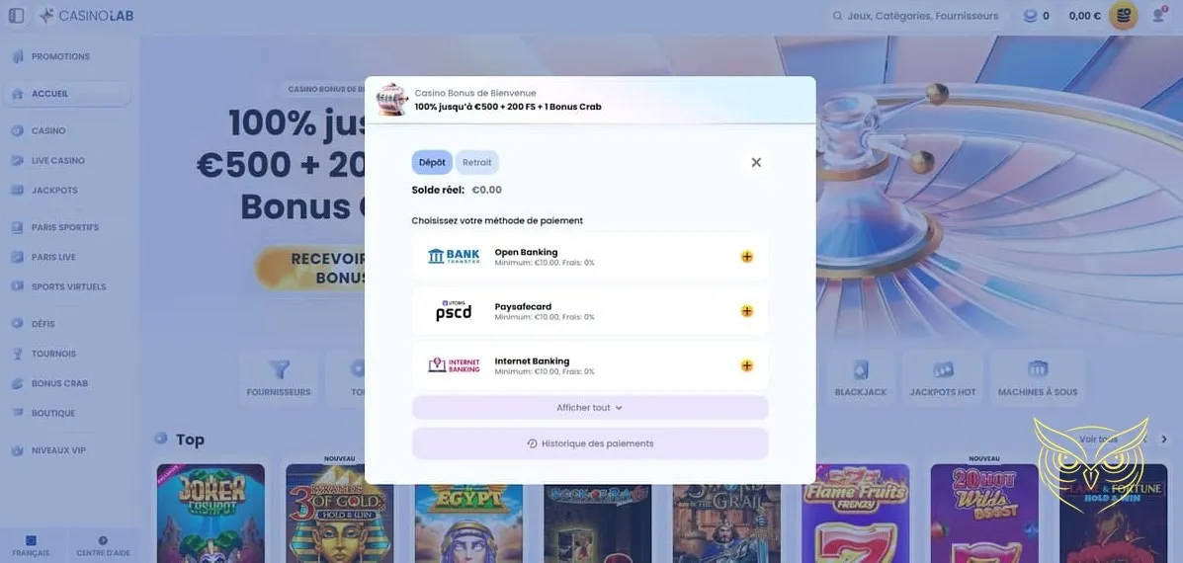This screenshot has height=563, width=1183.
Task: Click the Défis sidebar icon
Action: [x=18, y=324]
